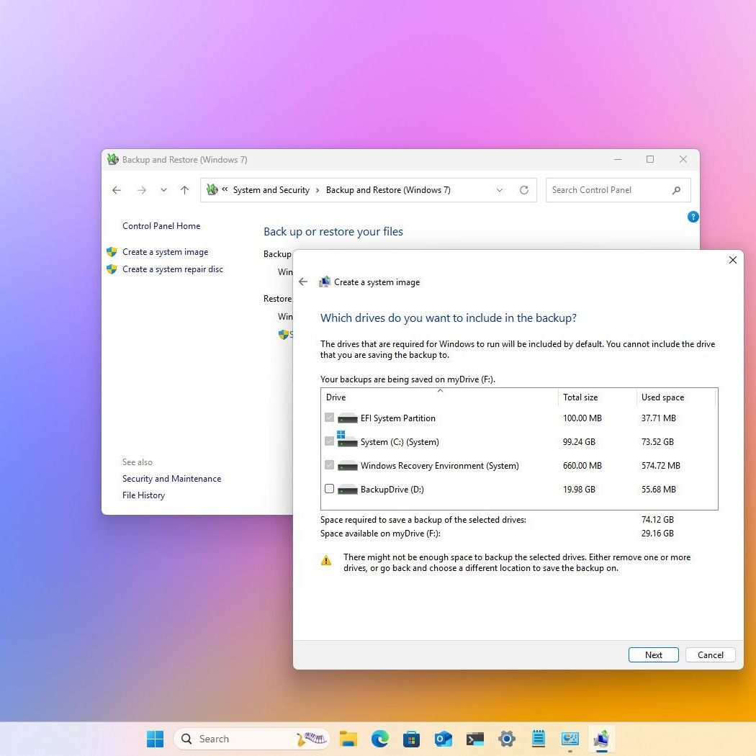Click the 74.12 GB space required value
The image size is (756, 756).
(x=657, y=519)
